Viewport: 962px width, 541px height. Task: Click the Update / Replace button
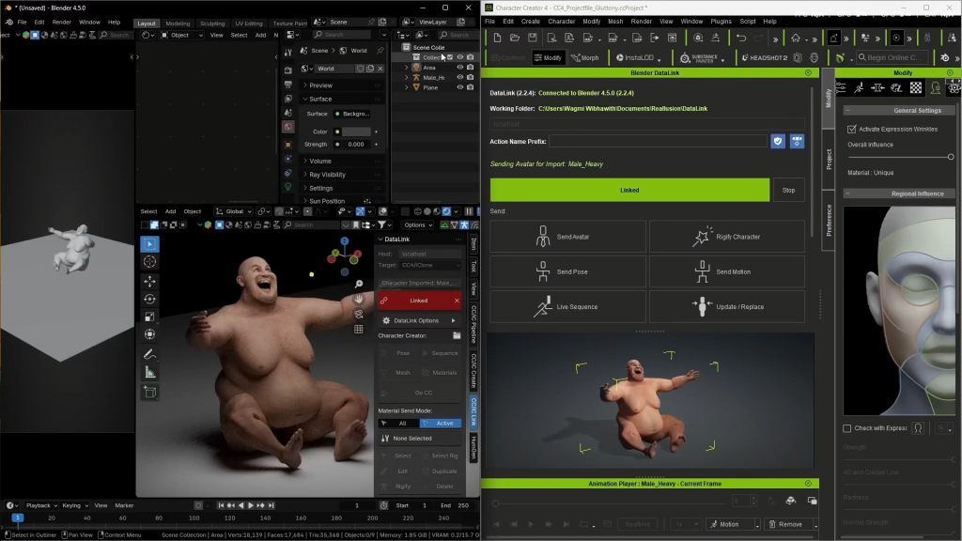(x=727, y=307)
